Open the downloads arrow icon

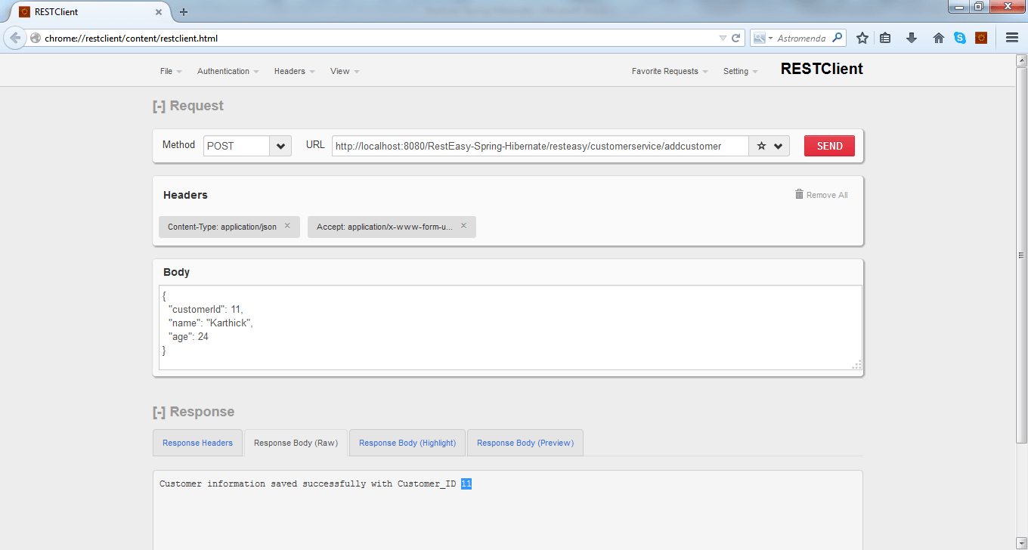912,38
